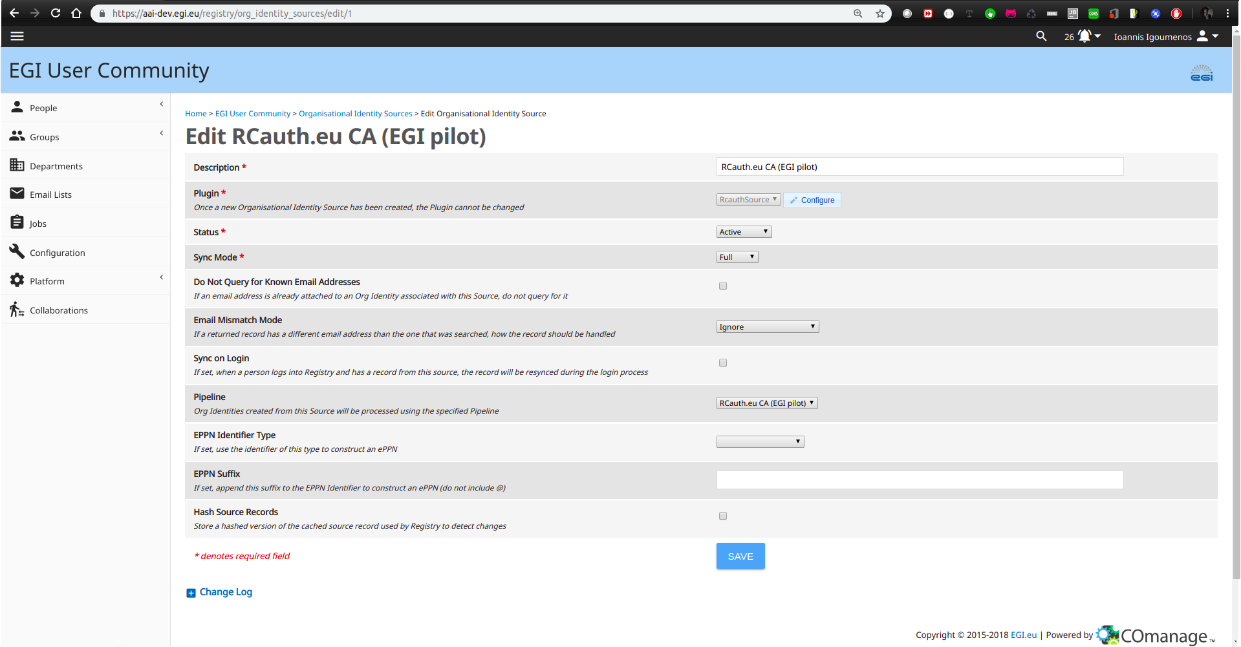
Task: Click the Description text field
Action: coord(920,167)
